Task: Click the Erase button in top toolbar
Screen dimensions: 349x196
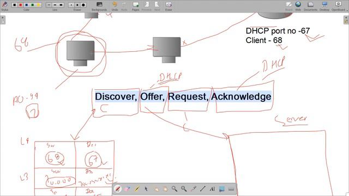Action: click(x=169, y=6)
